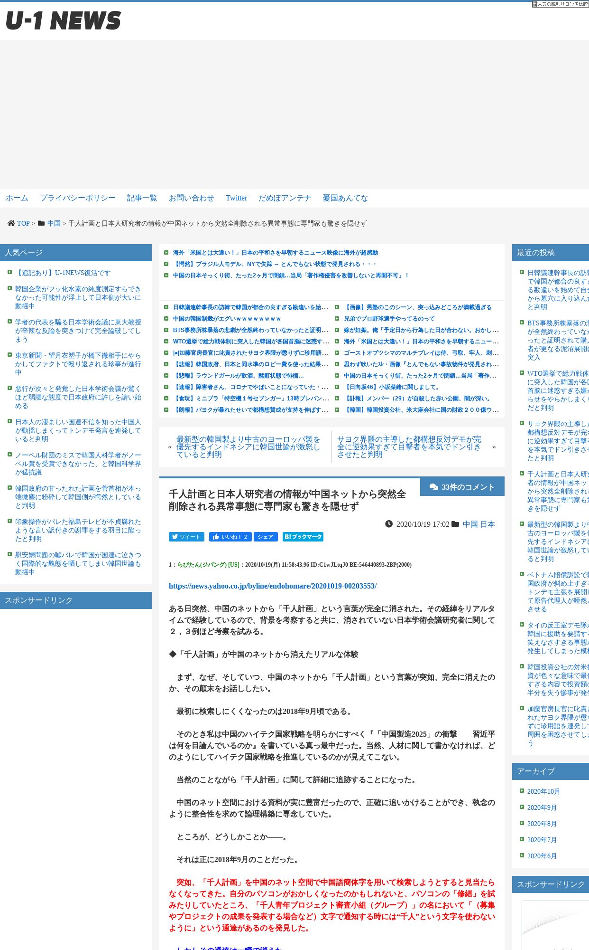Open 2020年9月 archive link

[542, 807]
